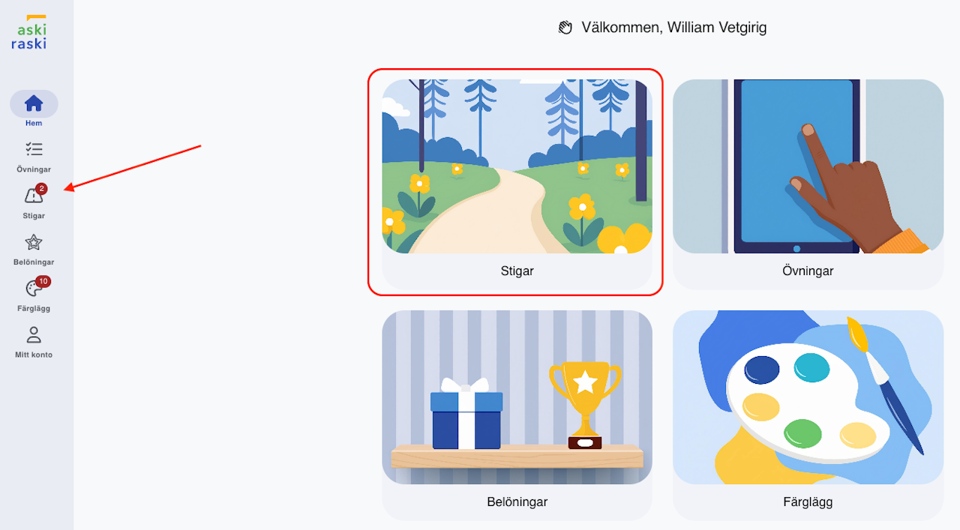Select the Mitt konto text in sidebar
This screenshot has width=960, height=530.
click(34, 355)
